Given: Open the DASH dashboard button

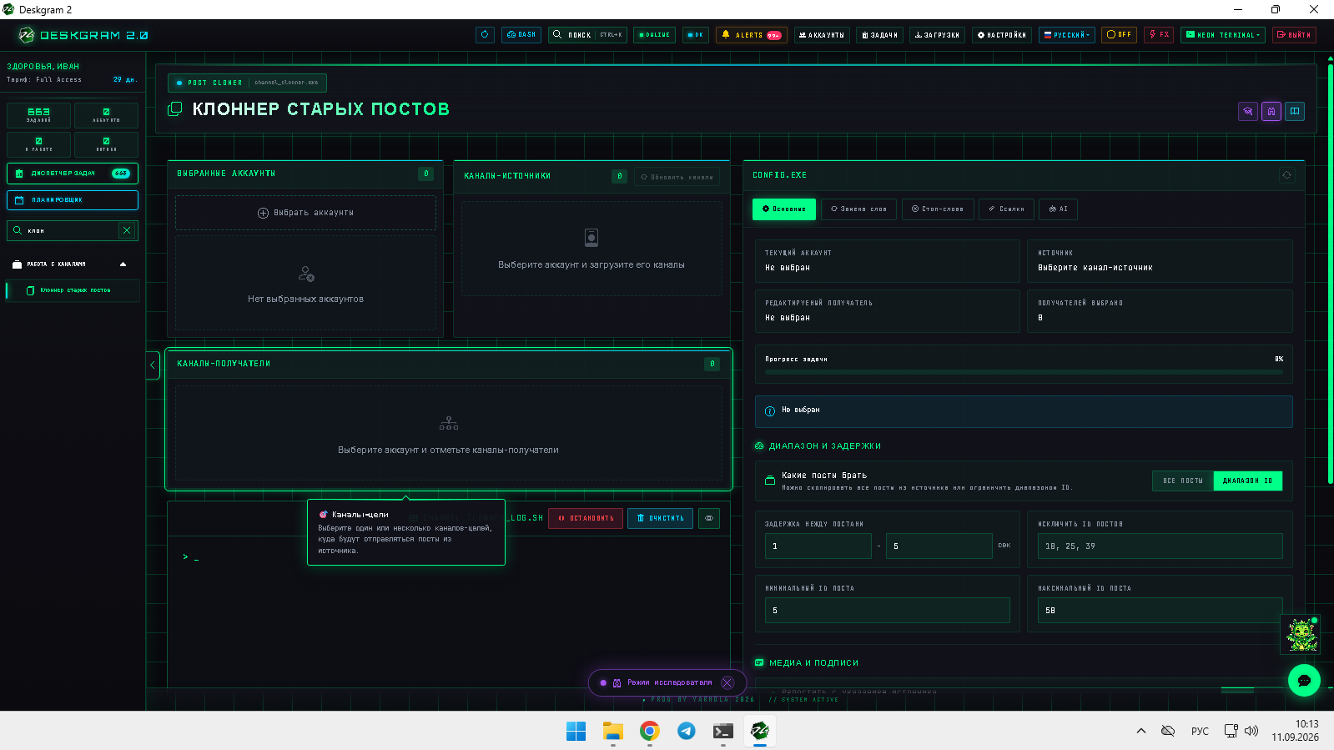Looking at the screenshot, I should [x=521, y=35].
